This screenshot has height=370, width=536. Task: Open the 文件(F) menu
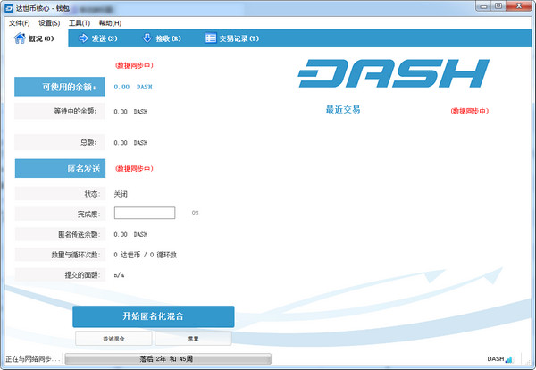point(19,23)
